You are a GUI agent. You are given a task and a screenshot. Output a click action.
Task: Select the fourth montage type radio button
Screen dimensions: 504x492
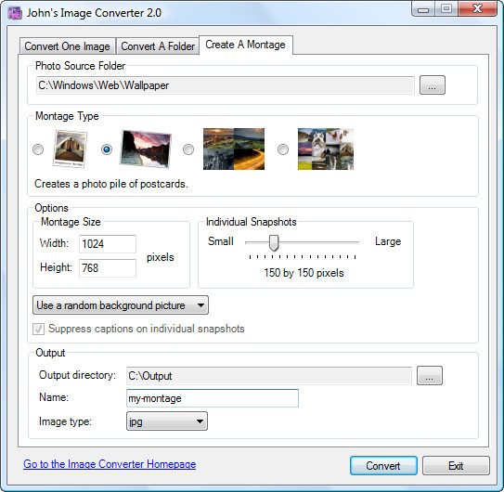click(283, 149)
